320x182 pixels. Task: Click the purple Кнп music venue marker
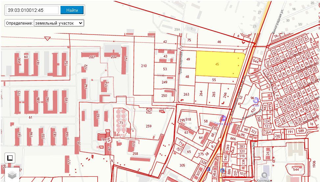[256, 100]
